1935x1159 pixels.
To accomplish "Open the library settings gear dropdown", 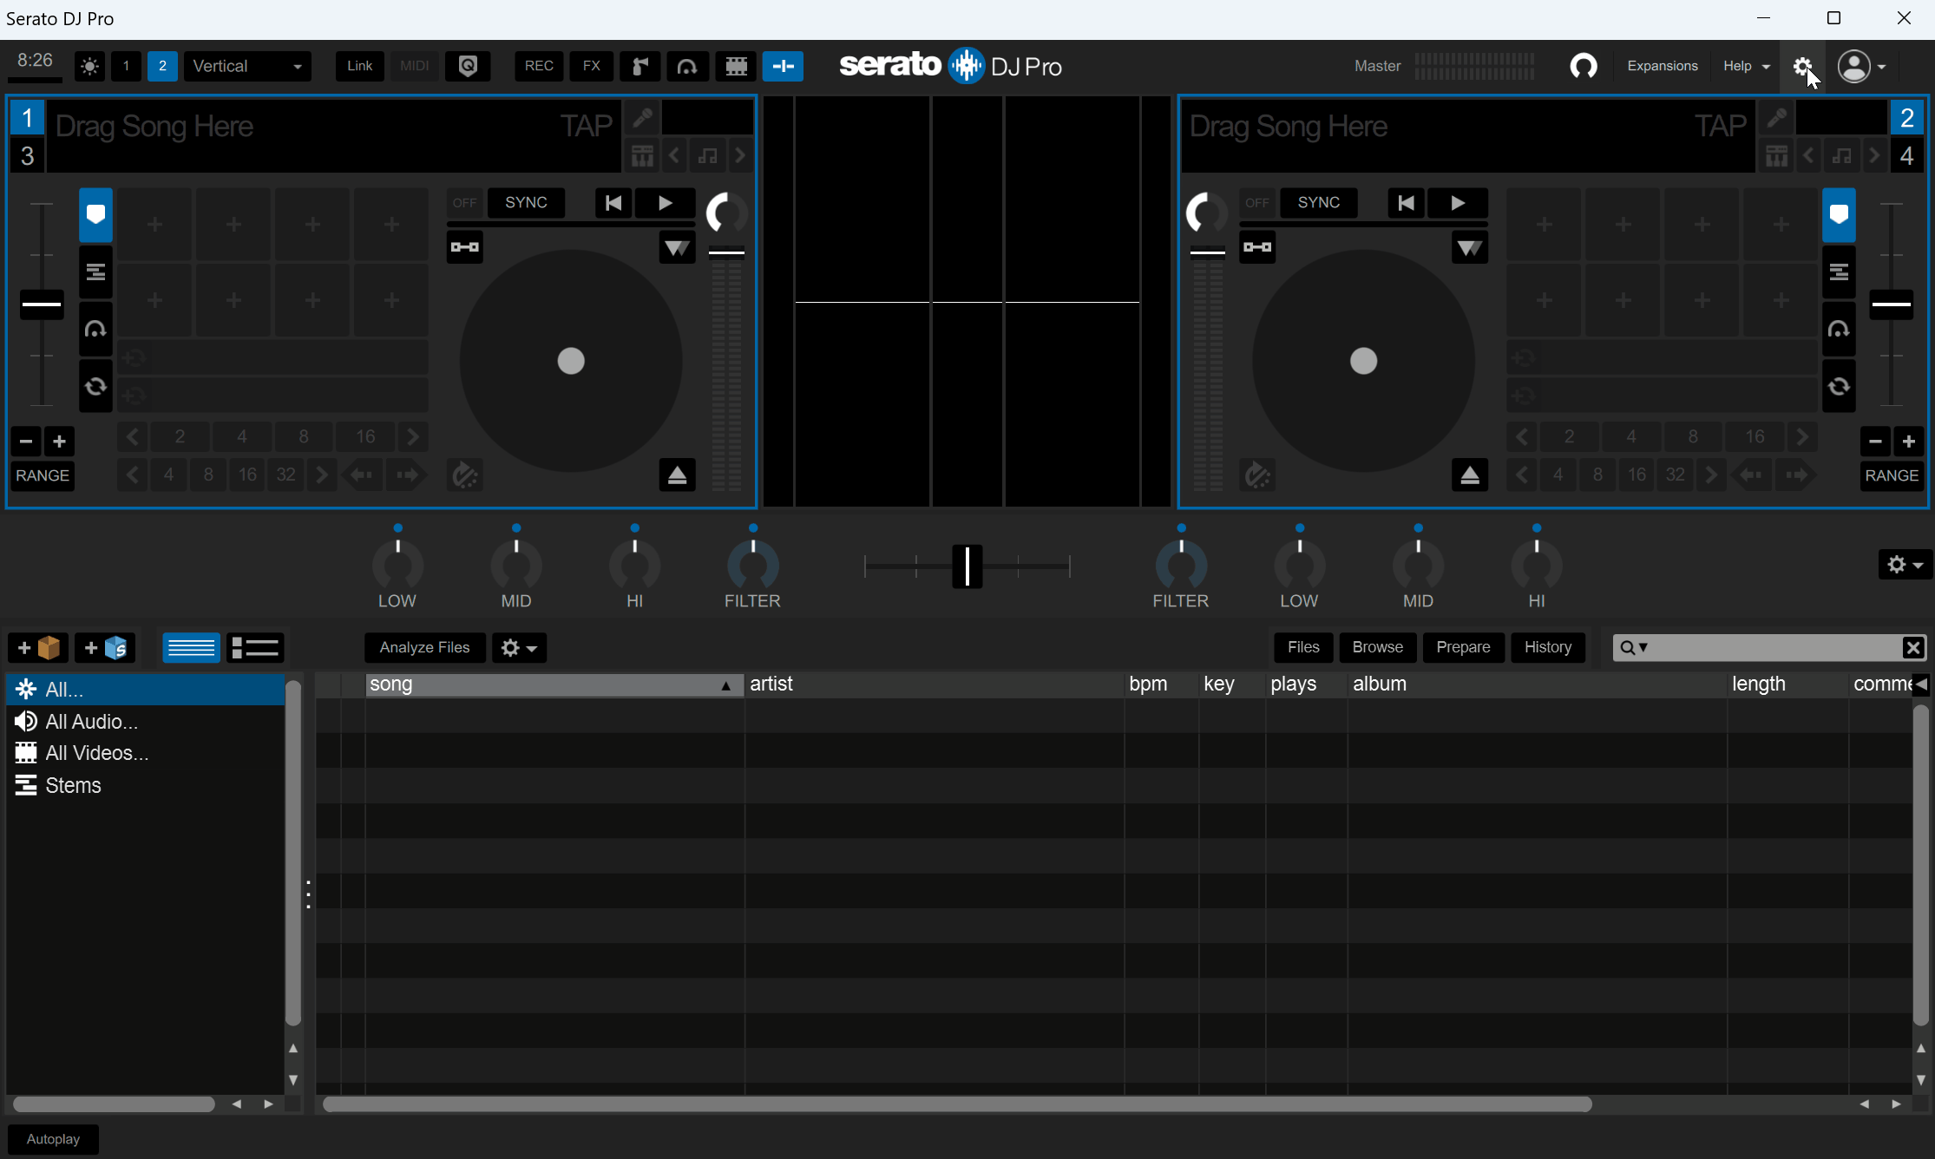I will [x=519, y=648].
